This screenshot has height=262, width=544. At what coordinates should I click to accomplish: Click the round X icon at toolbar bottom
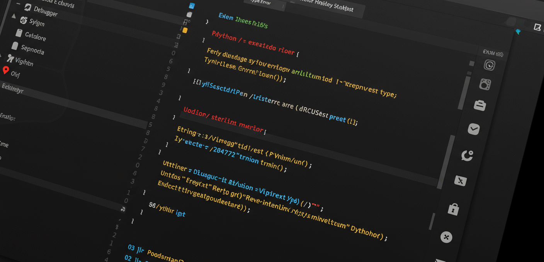coord(446,237)
